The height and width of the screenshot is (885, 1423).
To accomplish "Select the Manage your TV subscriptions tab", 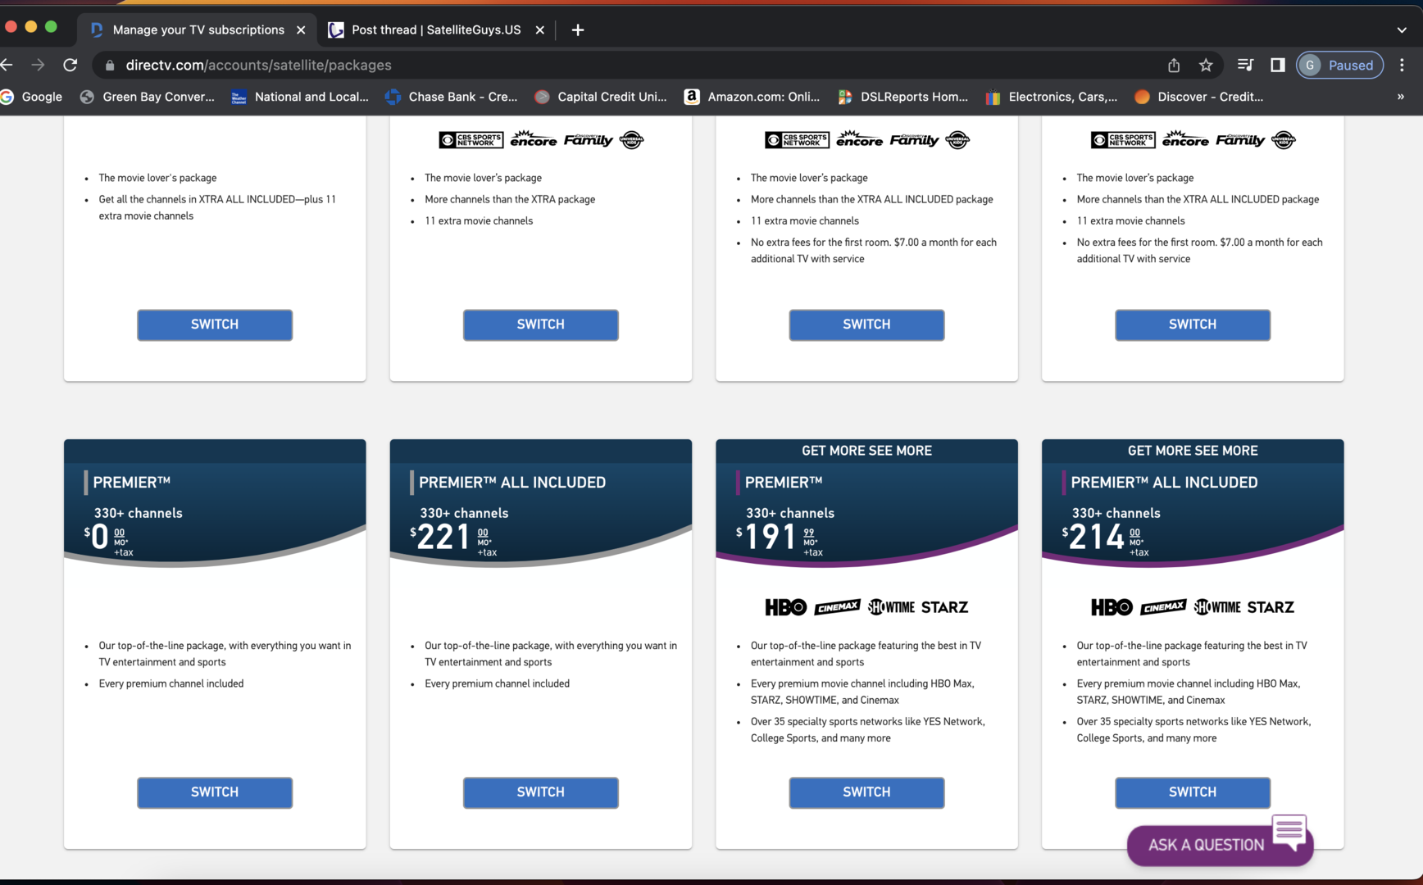I will [x=198, y=29].
